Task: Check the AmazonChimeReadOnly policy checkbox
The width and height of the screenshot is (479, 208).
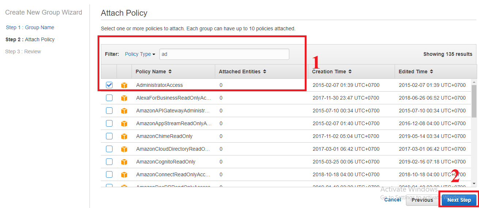Action: point(109,136)
